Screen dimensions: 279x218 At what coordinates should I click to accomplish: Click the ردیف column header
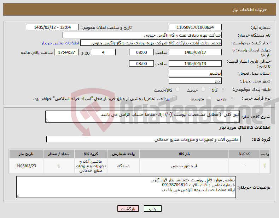(265, 154)
